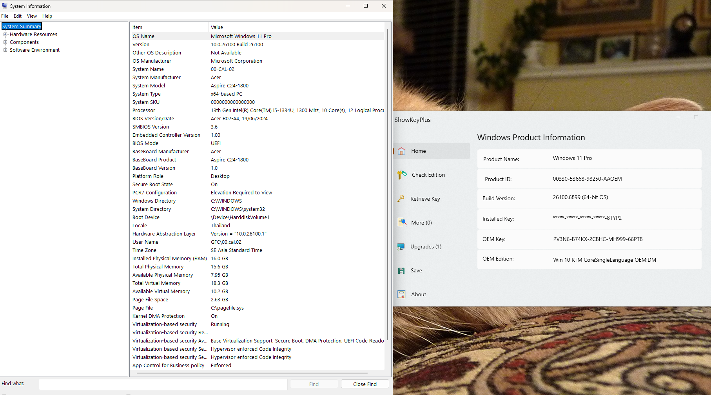Viewport: 711px width, 395px height.
Task: Click the Home house icon in ShowKeyPlus
Action: pyautogui.click(x=401, y=151)
